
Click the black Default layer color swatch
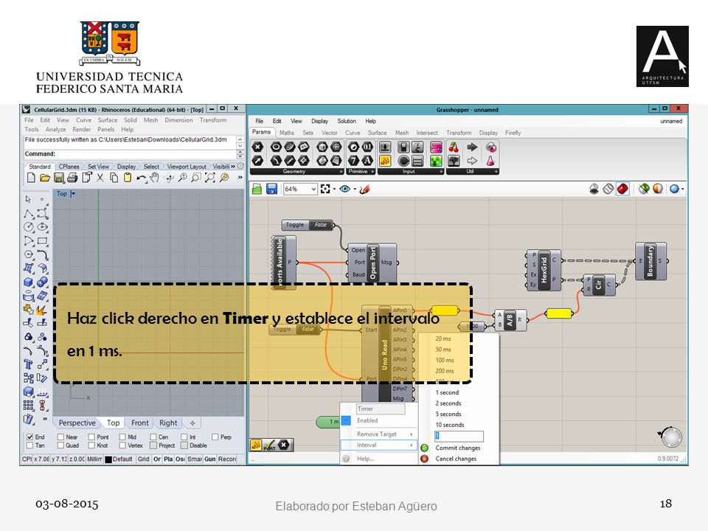point(108,459)
